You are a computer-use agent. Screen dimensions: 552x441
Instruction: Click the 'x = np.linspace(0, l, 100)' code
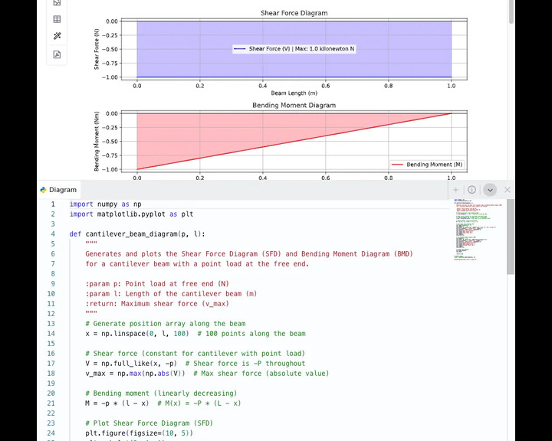pos(137,334)
